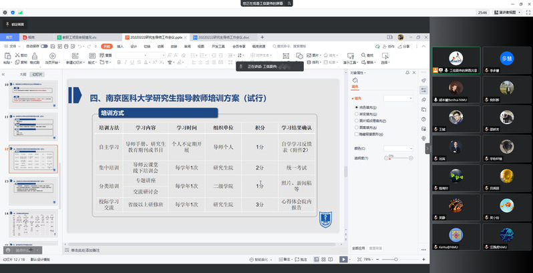Adjust the Transparency (透明度) slider
The image size is (533, 273).
[x=391, y=158]
